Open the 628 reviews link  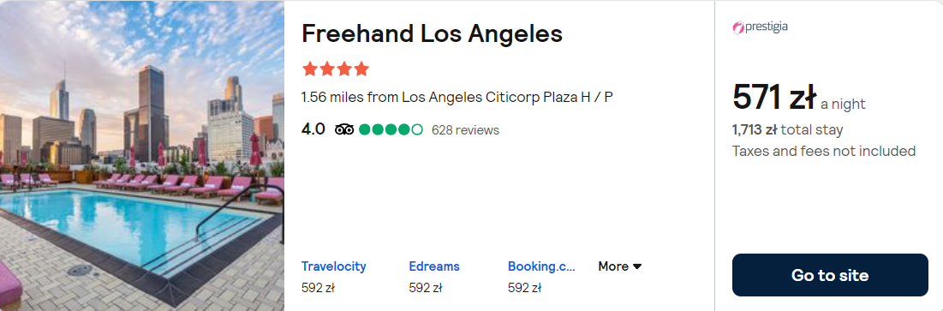[x=465, y=130]
